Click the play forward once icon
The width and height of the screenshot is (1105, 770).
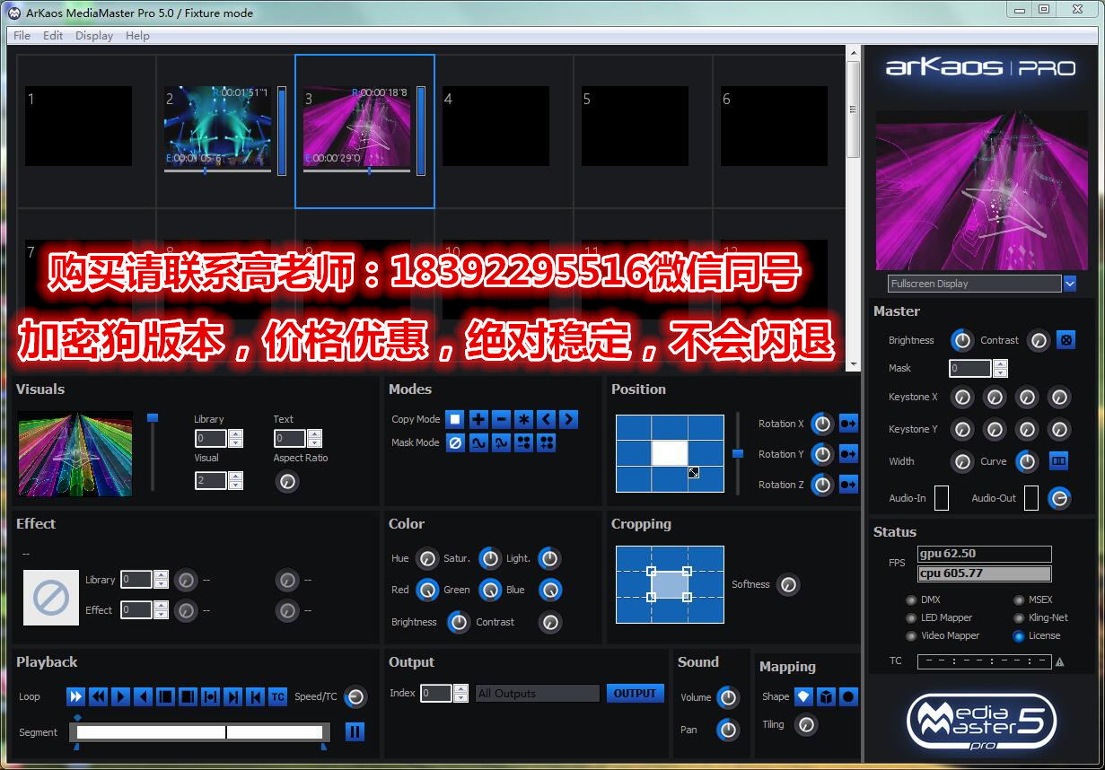[x=121, y=696]
